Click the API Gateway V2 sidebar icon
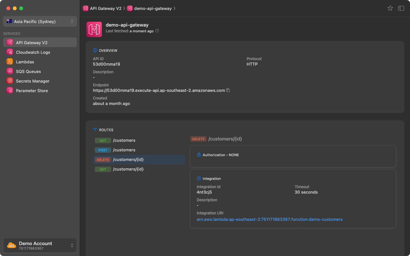This screenshot has width=410, height=256. 10,42
